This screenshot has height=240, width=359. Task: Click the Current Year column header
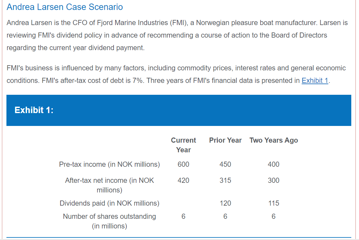(x=183, y=145)
